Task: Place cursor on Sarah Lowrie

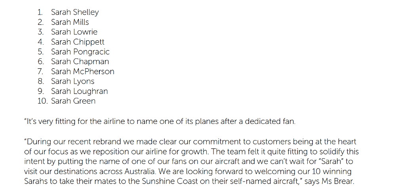Action: coord(74,32)
